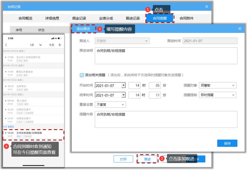This screenshot has width=247, height=170.
Task: Click the 保存 save button
Action: pyautogui.click(x=227, y=143)
